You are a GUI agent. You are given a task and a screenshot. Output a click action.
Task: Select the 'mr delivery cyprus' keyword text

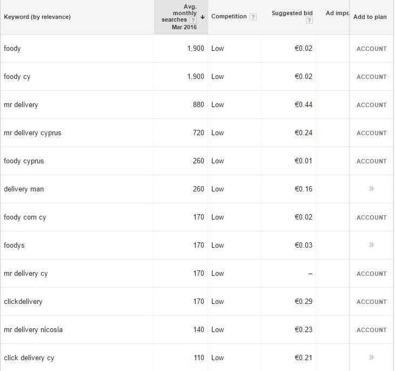click(x=32, y=133)
